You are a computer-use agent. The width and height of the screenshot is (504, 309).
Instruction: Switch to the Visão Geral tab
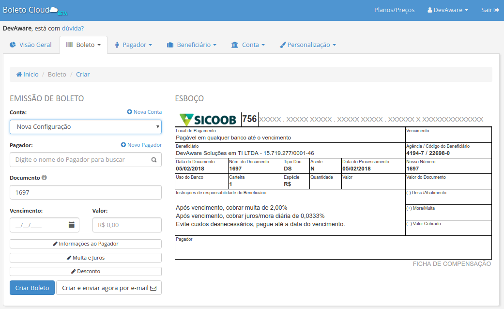click(31, 45)
